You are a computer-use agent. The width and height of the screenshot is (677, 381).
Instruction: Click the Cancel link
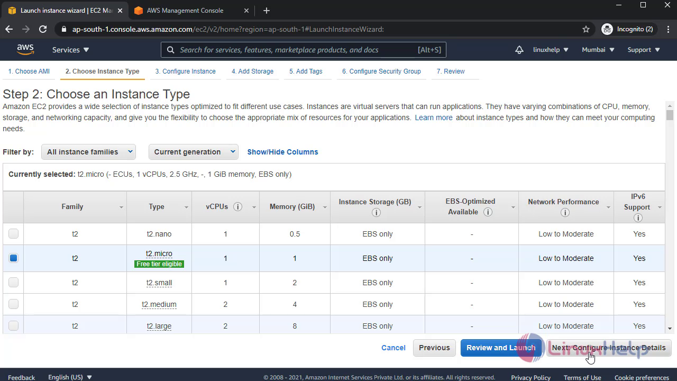pyautogui.click(x=394, y=348)
